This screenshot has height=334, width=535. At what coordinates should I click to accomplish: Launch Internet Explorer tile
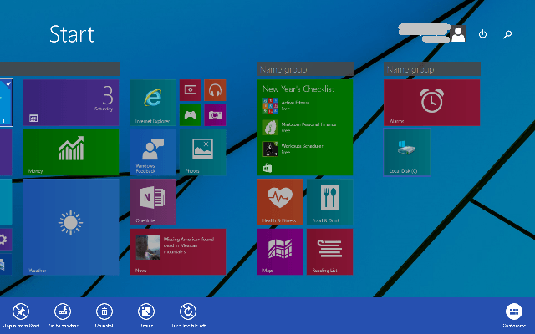153,103
